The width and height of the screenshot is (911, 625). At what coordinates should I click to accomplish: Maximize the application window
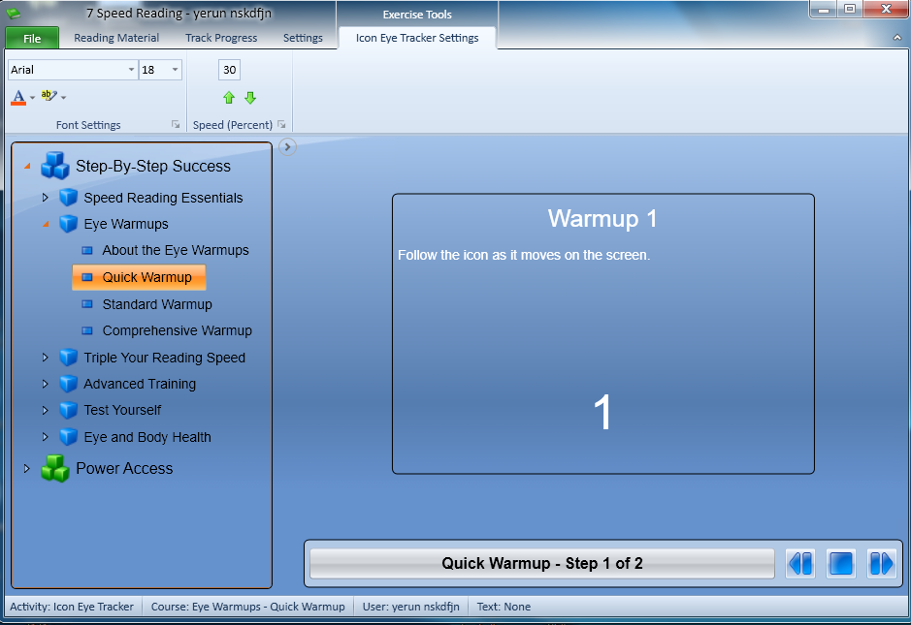[x=850, y=9]
